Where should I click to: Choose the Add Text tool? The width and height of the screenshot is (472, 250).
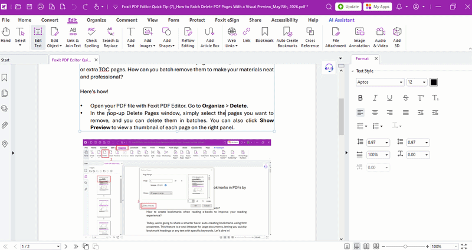[130, 37]
